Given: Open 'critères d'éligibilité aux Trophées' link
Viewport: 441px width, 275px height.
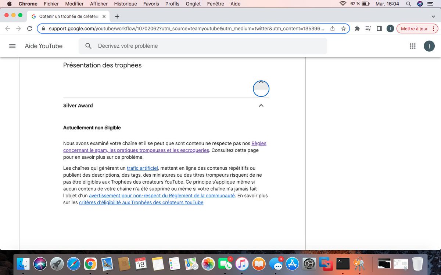Looking at the screenshot, I should pyautogui.click(x=141, y=202).
